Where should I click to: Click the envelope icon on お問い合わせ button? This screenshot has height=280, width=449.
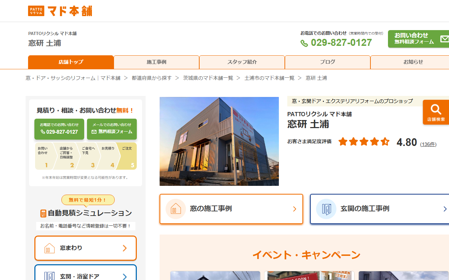[x=444, y=39]
